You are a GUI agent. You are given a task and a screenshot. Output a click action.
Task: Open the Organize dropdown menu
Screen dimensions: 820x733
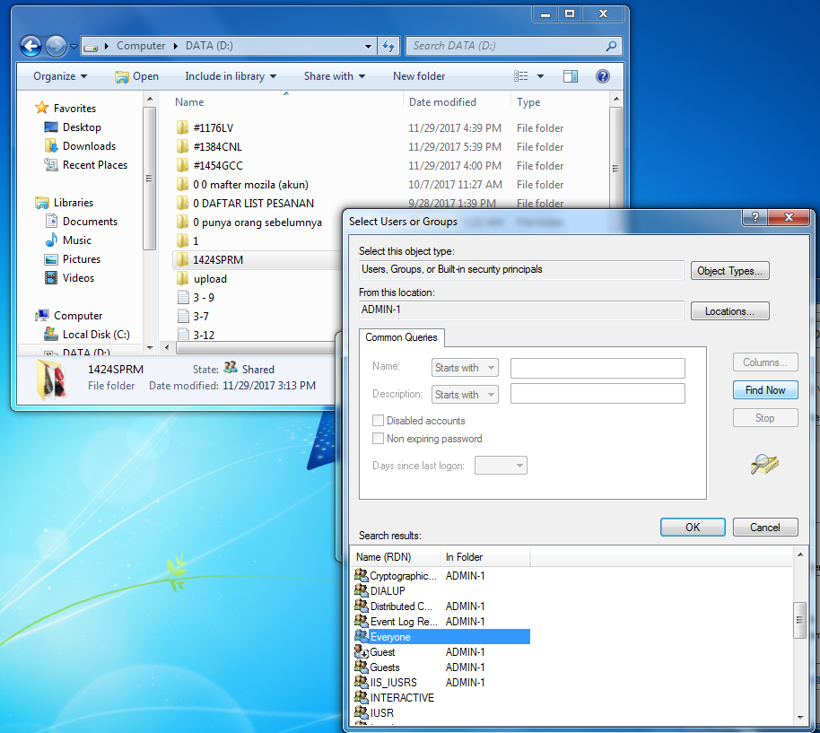[59, 76]
